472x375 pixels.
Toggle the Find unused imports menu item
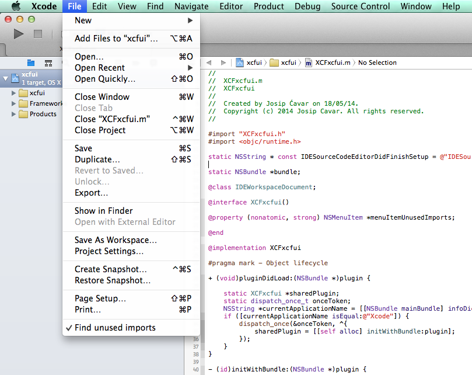coord(131,328)
